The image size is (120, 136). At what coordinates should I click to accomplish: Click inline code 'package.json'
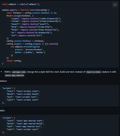coord(19,72)
